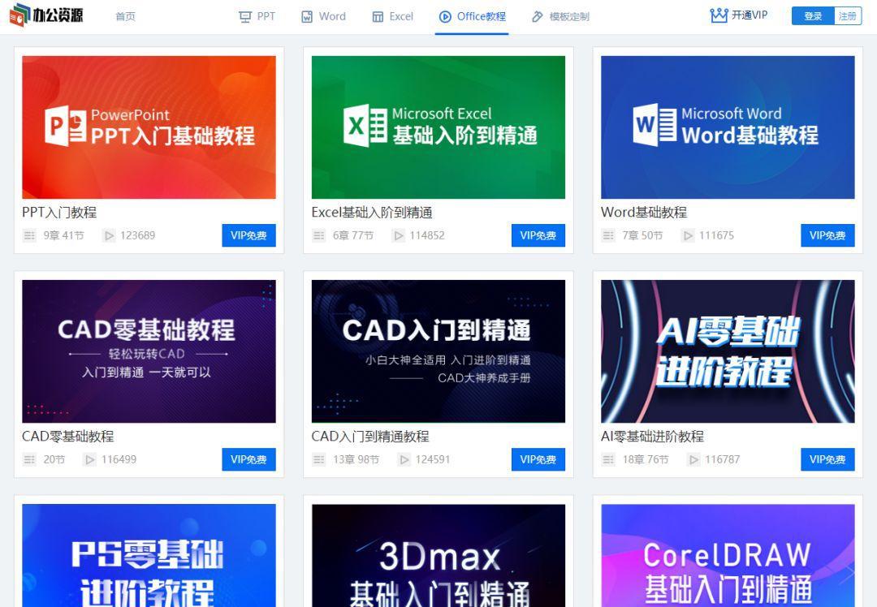This screenshot has height=607, width=877.
Task: Open the PPT navigation tab
Action: (x=257, y=17)
